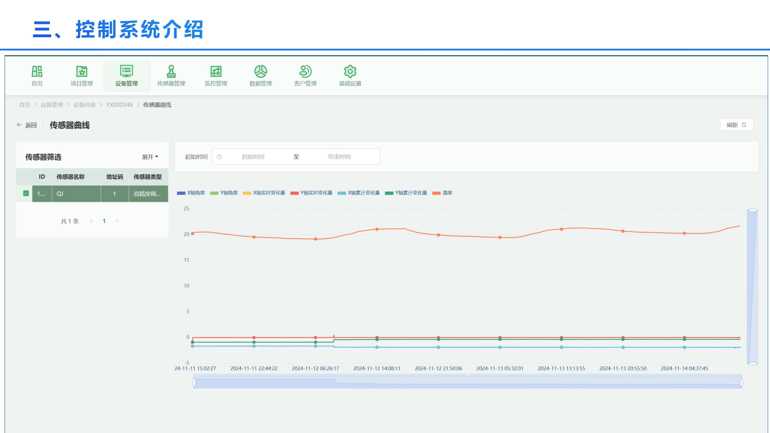Toggle X轴累计变化量 legend series
The image size is (770, 433).
[x=359, y=193]
